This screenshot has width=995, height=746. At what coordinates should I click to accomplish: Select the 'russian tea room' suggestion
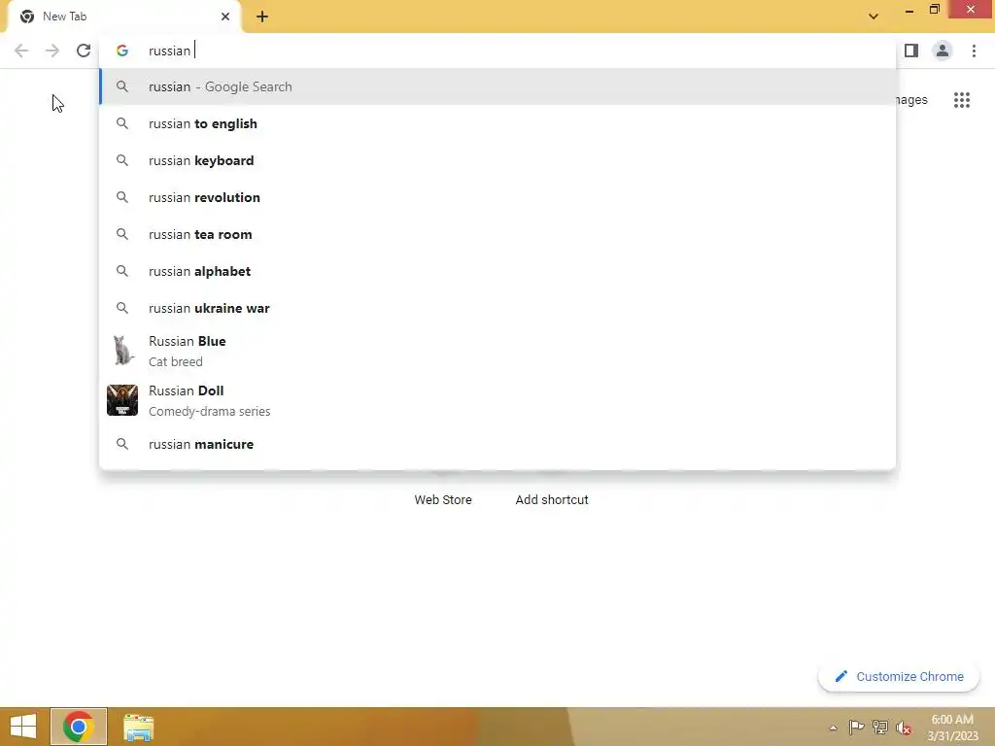pyautogui.click(x=498, y=234)
